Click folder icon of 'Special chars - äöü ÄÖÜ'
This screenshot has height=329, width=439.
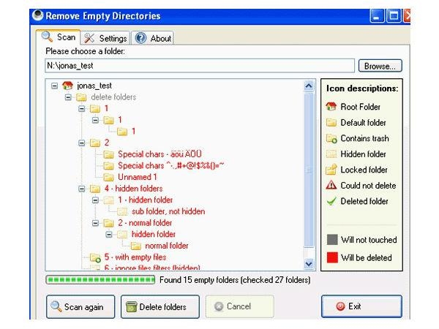pyautogui.click(x=108, y=154)
